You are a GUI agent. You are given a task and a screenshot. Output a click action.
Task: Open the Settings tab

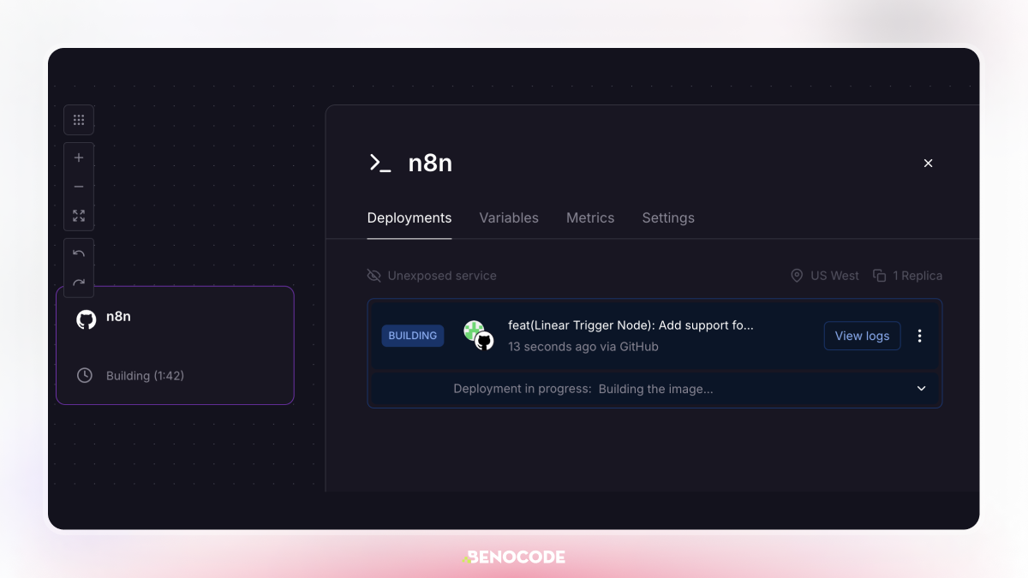click(668, 217)
